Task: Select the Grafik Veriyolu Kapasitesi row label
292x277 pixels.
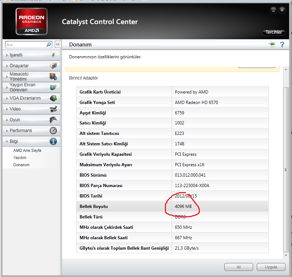Action: [x=105, y=154]
